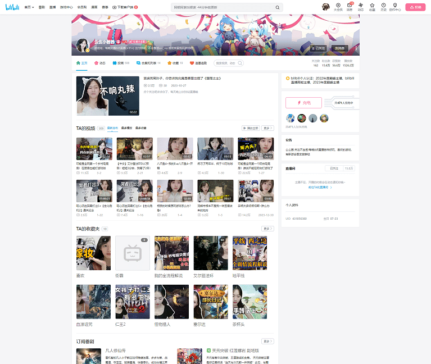
Task: Open the 消息 messages icon with badge
Action: (x=350, y=7)
